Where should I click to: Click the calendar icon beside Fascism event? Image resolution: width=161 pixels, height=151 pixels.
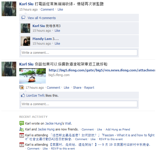click(x=22, y=135)
